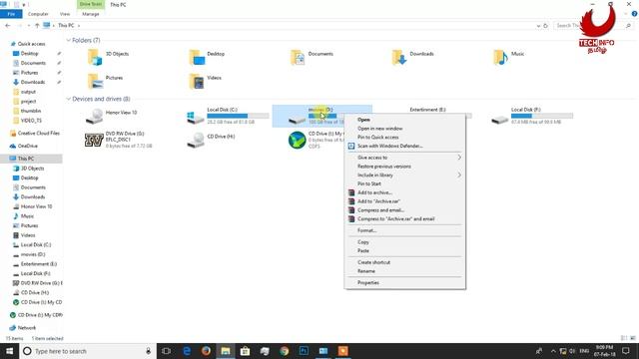
Task: Open the Windows Start menu
Action: point(9,351)
